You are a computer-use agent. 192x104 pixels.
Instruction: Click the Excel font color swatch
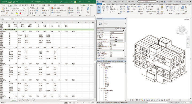(21, 13)
